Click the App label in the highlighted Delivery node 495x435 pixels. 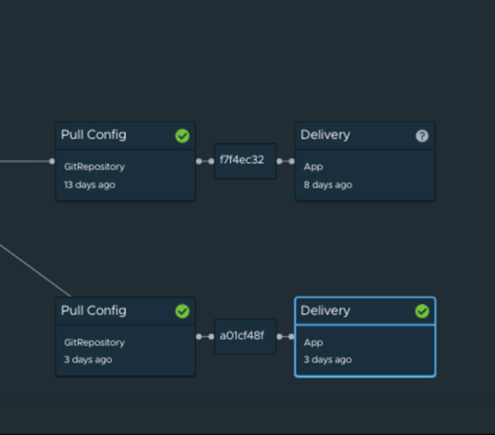pos(313,342)
